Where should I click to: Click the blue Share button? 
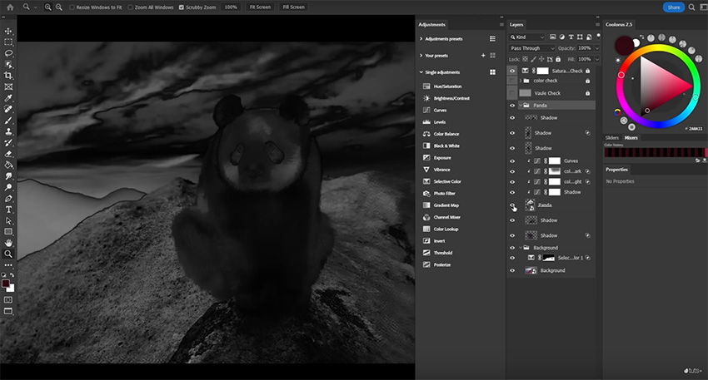(674, 7)
